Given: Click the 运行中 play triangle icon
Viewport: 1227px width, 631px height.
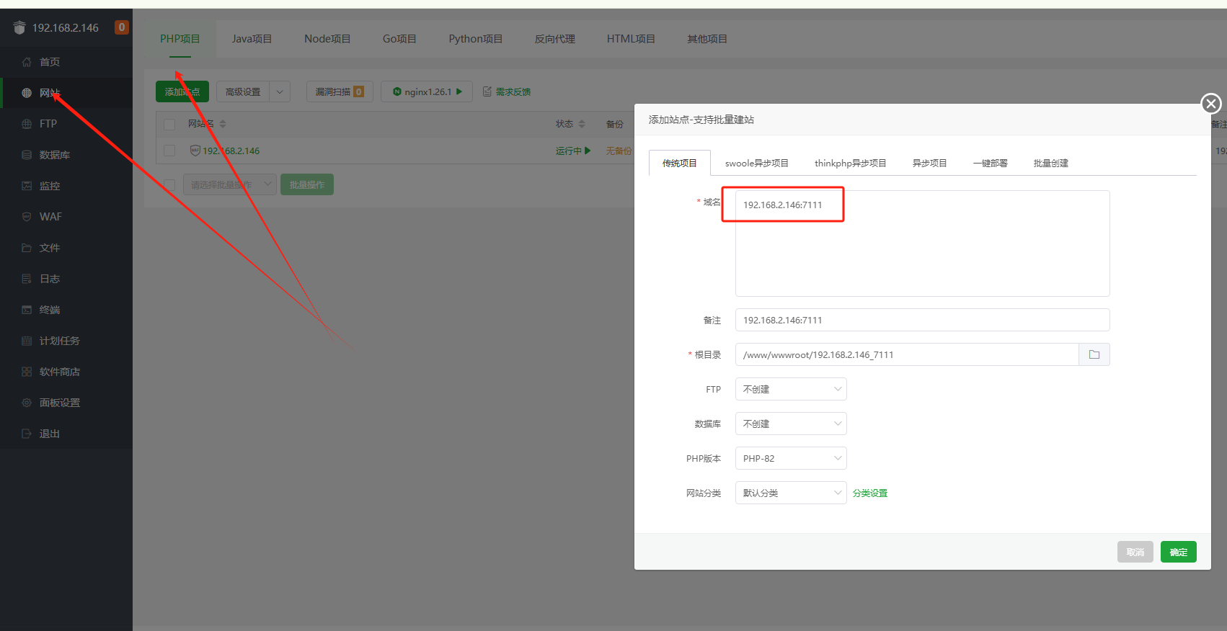Looking at the screenshot, I should (588, 151).
